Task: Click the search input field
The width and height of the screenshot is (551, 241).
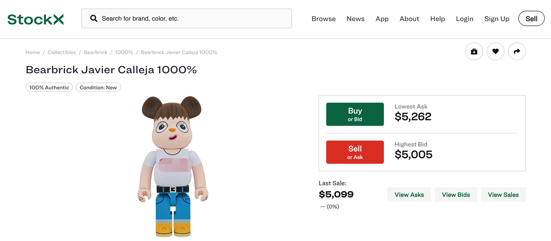Action: pos(193,19)
